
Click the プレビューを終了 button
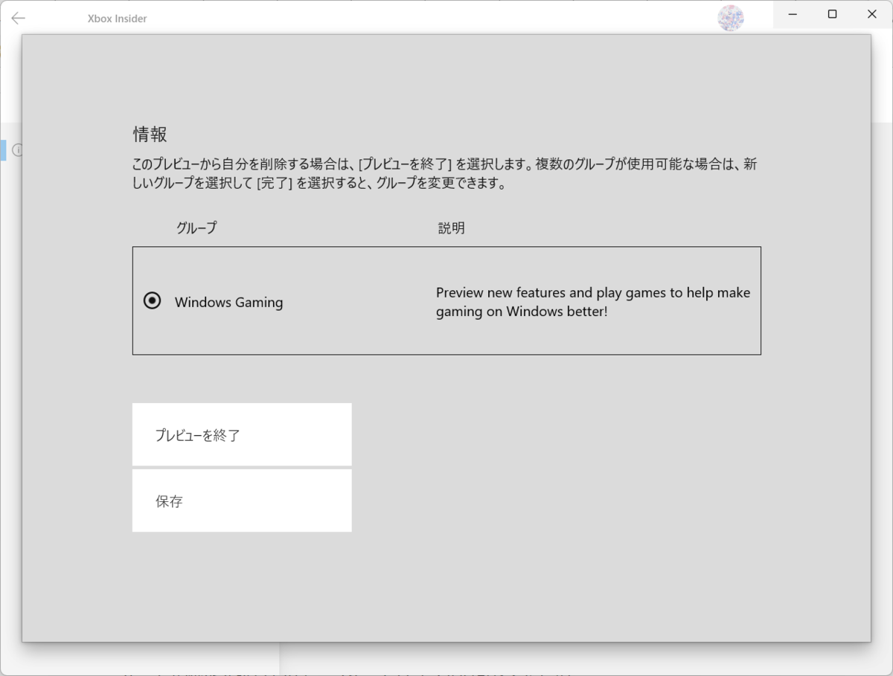click(242, 435)
